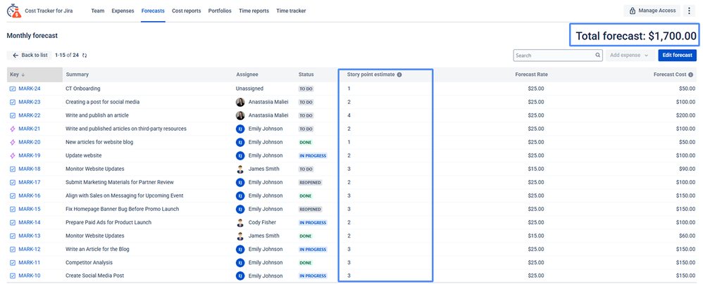Click Cody Fisher's avatar on MARK-14 row
This screenshot has width=703, height=284.
point(240,222)
